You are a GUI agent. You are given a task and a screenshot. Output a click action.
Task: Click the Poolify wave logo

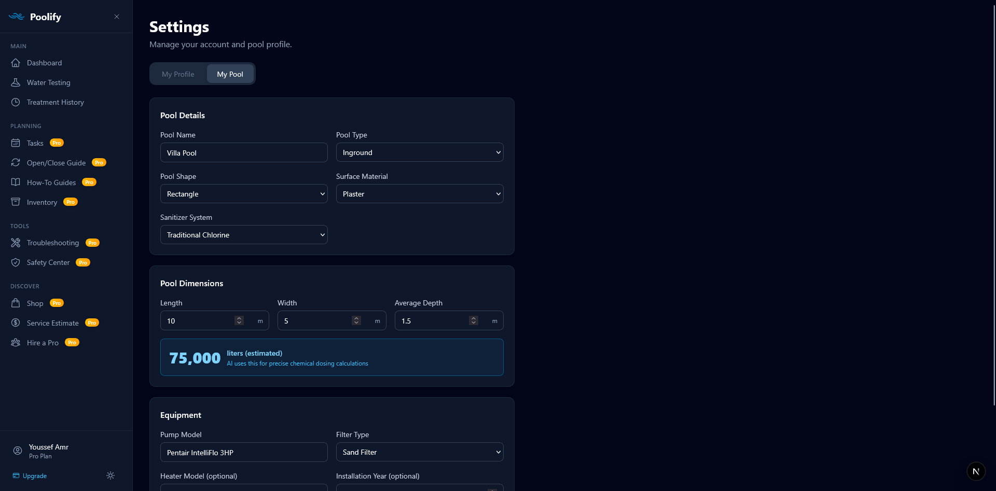pyautogui.click(x=17, y=16)
